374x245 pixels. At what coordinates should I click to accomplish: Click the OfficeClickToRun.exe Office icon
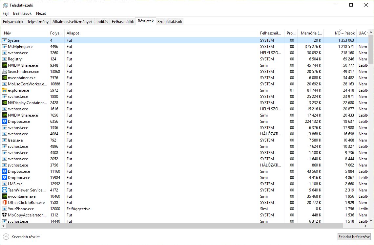[4, 203]
